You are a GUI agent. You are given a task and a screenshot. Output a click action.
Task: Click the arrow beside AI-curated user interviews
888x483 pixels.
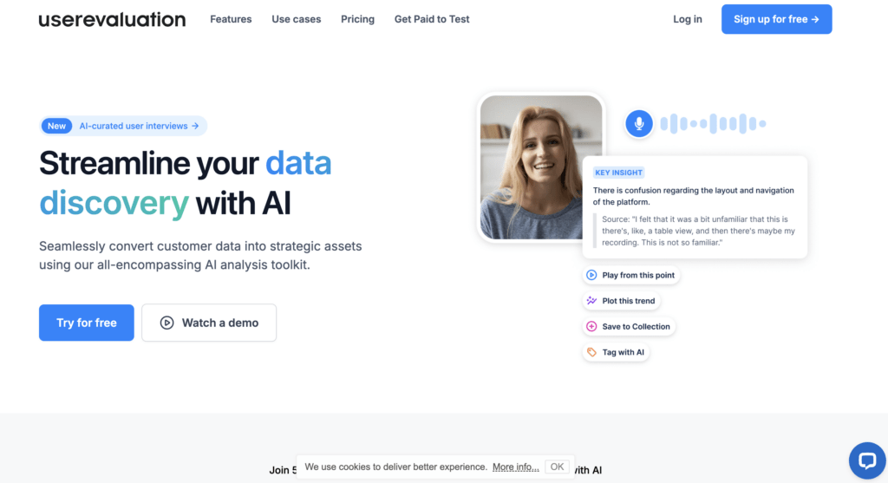point(195,126)
